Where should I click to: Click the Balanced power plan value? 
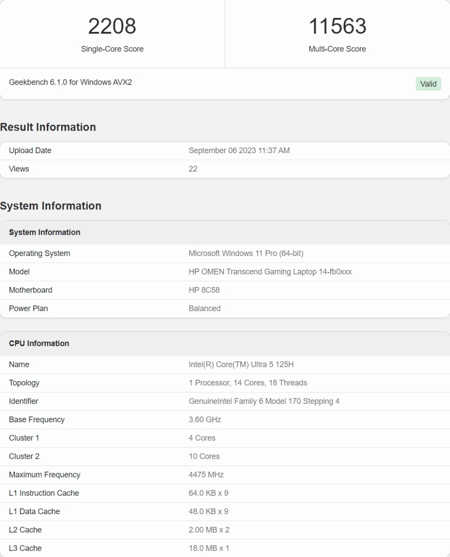204,309
